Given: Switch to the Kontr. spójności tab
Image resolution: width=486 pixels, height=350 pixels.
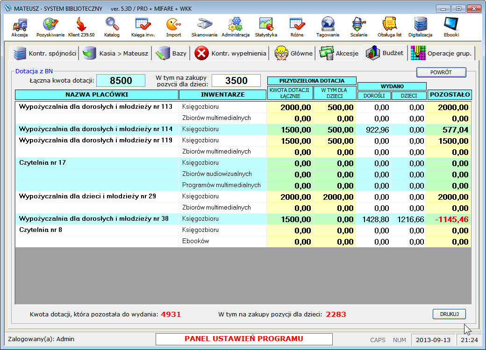Looking at the screenshot, I should [x=44, y=53].
